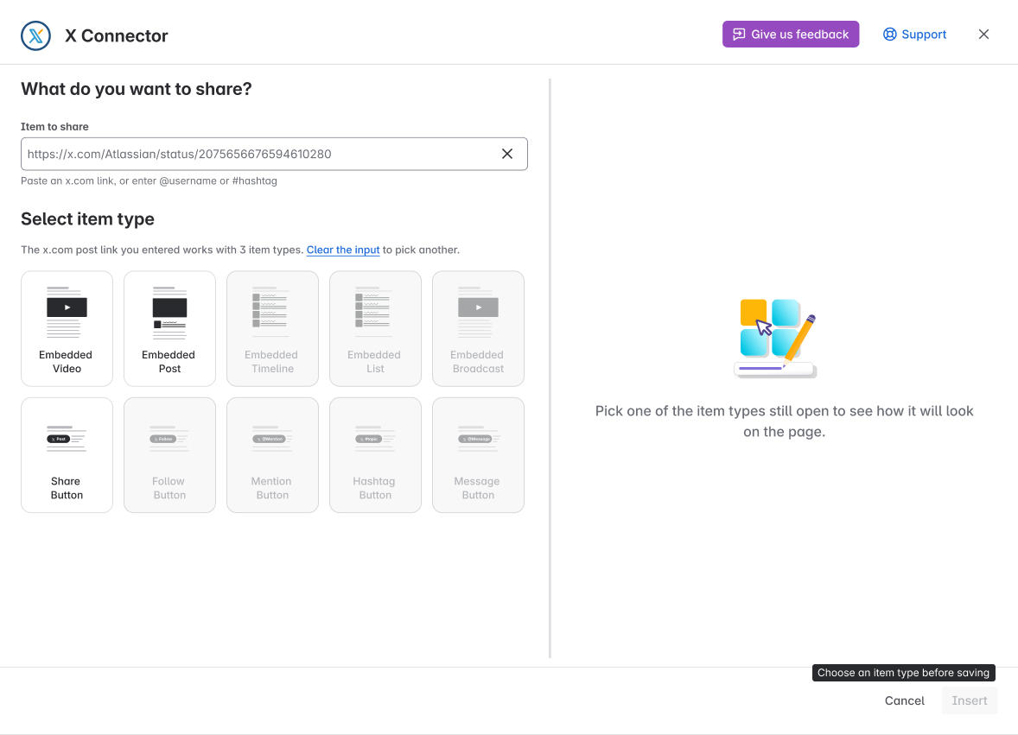Click Cancel to dismiss the dialog
This screenshot has height=735, width=1018.
(905, 700)
